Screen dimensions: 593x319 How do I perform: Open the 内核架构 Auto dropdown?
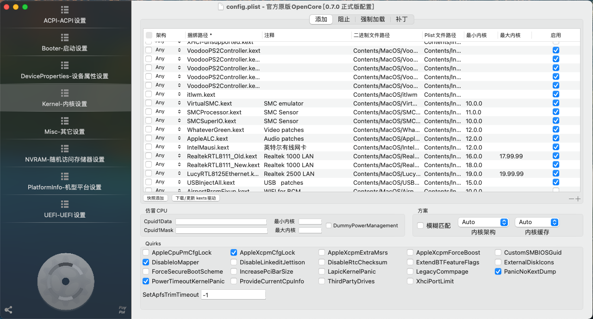(483, 222)
